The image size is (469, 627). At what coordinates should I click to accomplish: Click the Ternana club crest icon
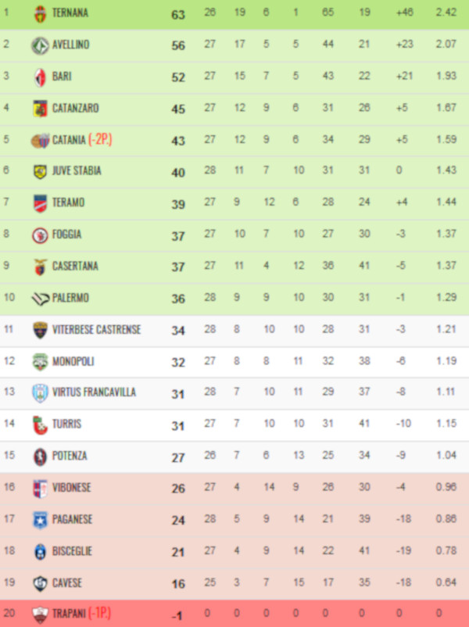point(40,13)
